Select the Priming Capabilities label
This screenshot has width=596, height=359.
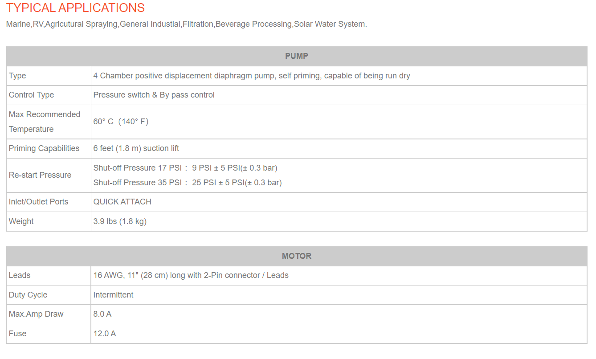tap(44, 148)
